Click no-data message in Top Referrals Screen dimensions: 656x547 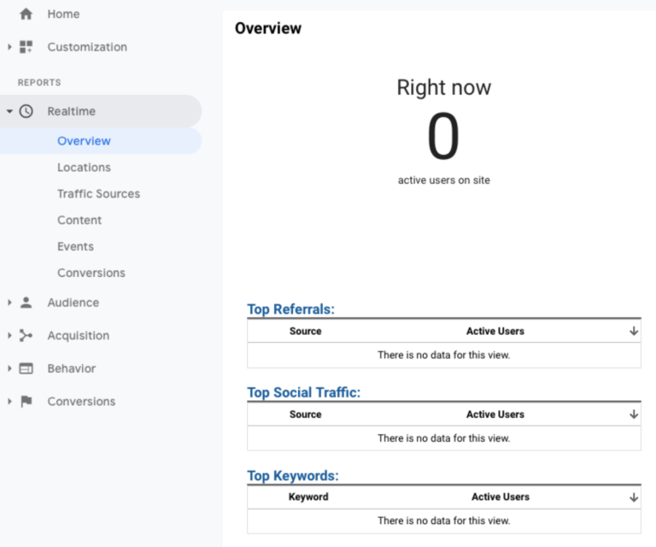[x=444, y=355]
